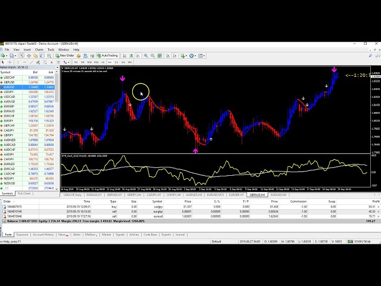381x286 pixels.
Task: Open the Account History terminal tab
Action: pyautogui.click(x=43, y=235)
